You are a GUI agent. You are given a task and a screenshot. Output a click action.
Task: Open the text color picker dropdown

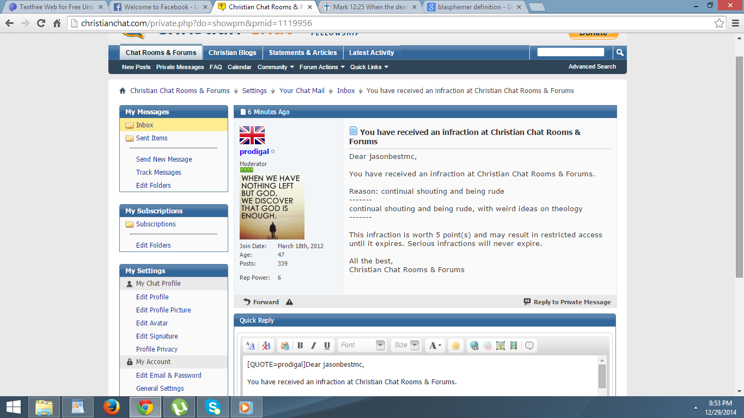coord(435,346)
